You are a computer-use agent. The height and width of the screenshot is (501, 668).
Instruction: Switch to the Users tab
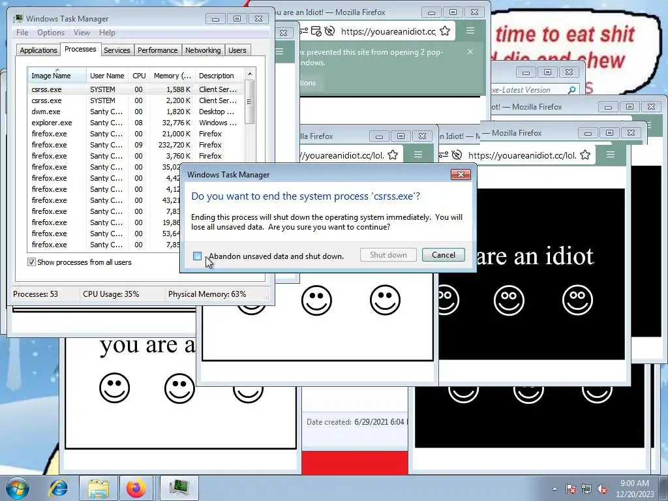pos(237,50)
